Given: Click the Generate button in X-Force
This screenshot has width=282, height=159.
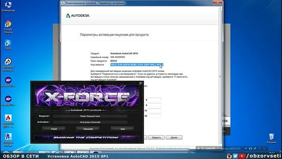Looking at the screenshot, I should [88, 129].
